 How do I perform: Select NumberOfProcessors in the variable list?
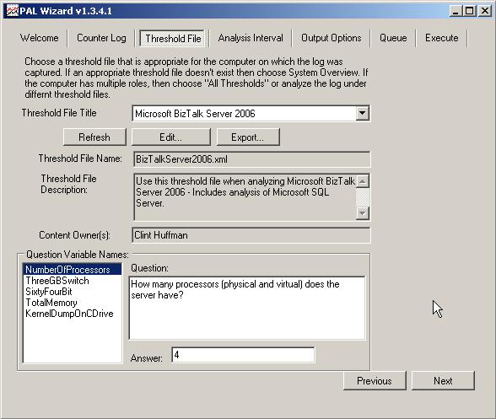point(73,270)
